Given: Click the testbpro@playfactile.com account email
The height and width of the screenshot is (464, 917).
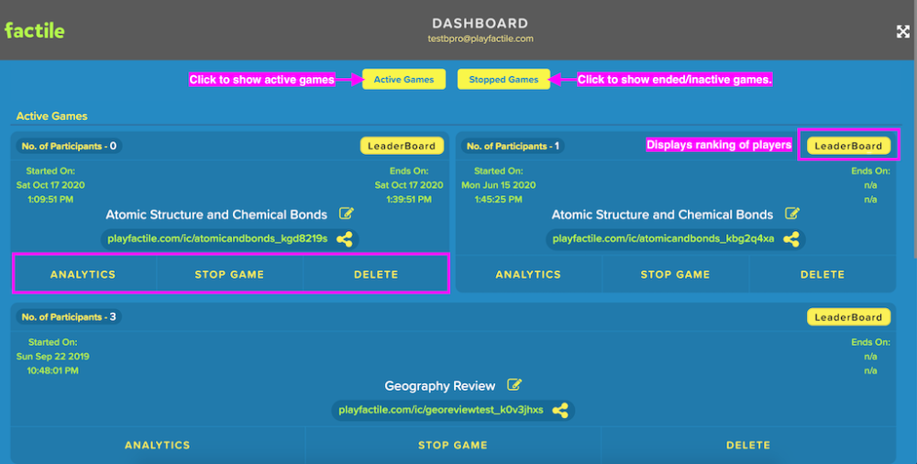Looking at the screenshot, I should click(481, 39).
